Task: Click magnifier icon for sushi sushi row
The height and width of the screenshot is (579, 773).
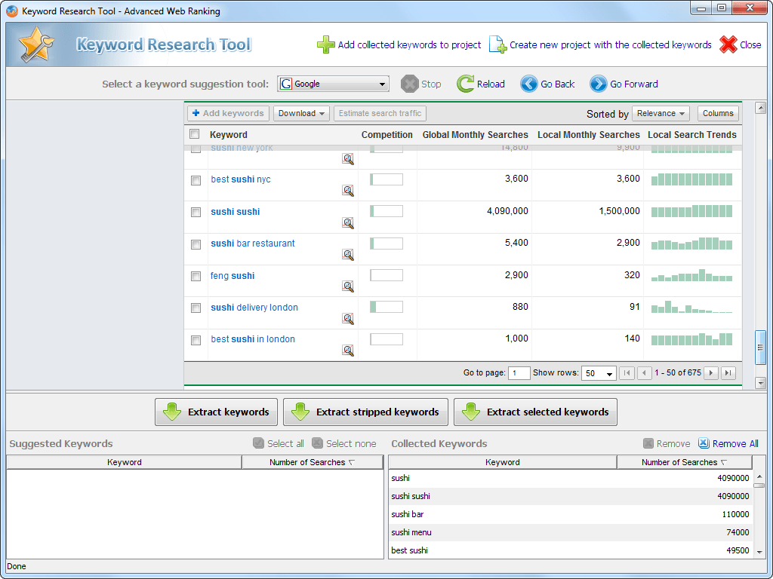Action: pos(348,223)
